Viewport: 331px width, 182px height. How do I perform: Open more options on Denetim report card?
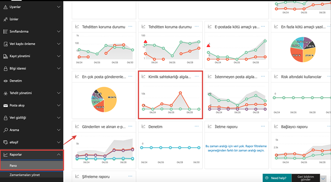pyautogui.click(x=196, y=126)
